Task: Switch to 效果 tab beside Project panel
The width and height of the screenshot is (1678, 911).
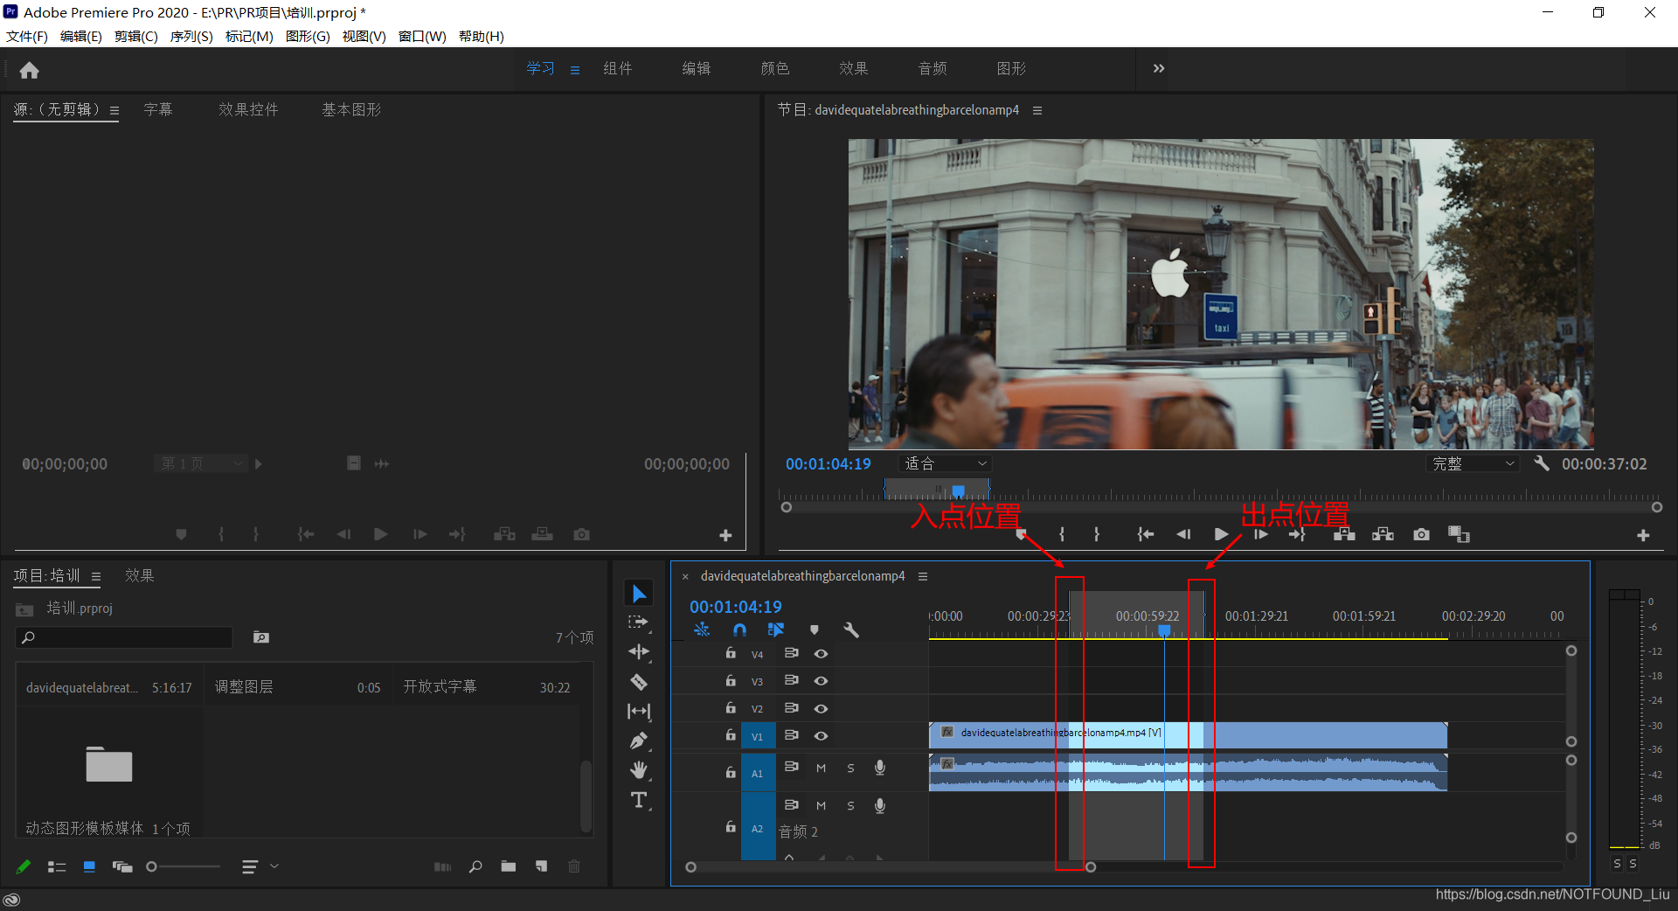Action: (x=140, y=575)
